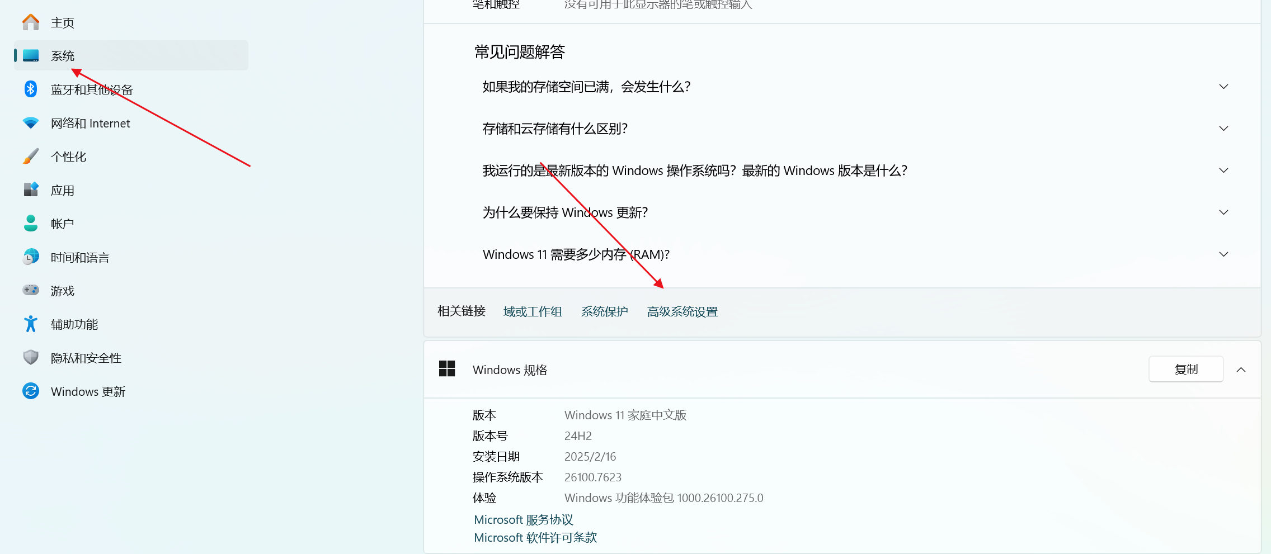This screenshot has width=1271, height=554.
Task: Go to 网络和 Internet settings
Action: pos(131,123)
